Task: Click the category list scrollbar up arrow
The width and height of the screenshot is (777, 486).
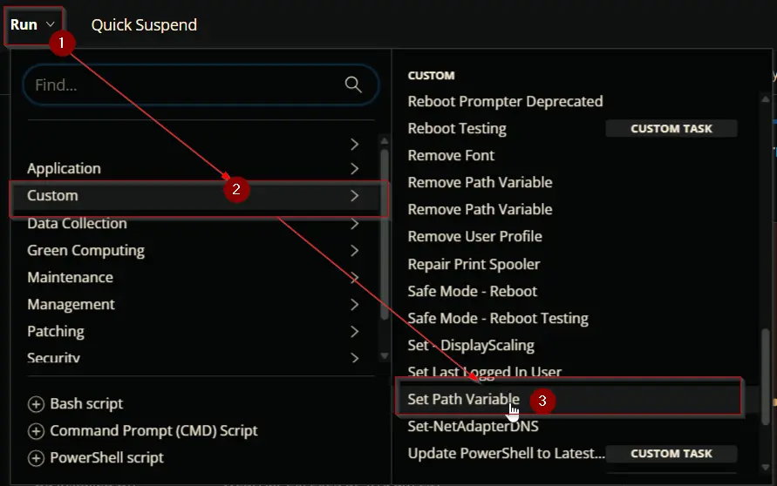Action: click(x=384, y=141)
